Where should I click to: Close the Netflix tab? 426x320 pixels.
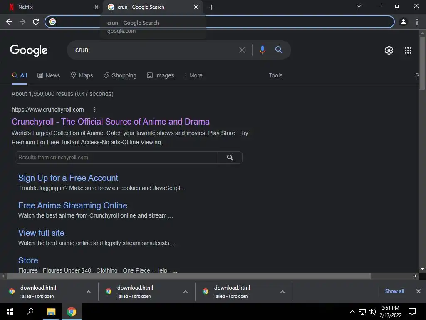click(97, 7)
